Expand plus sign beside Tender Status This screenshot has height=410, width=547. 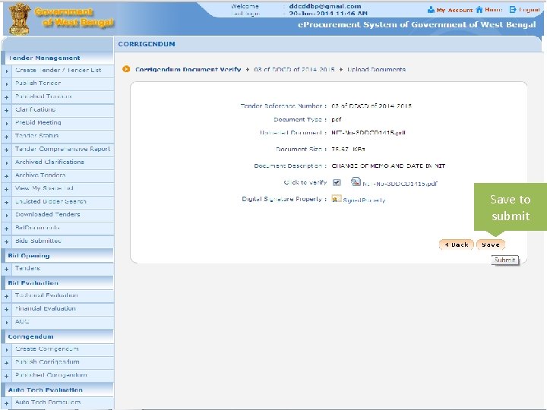[x=6, y=137]
